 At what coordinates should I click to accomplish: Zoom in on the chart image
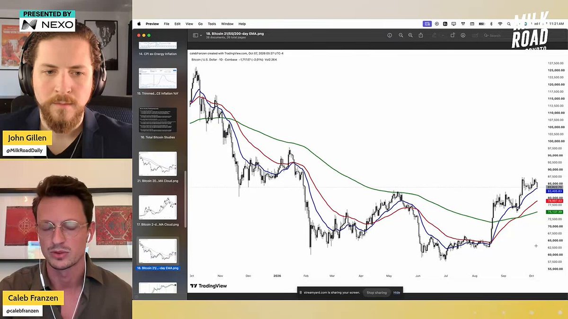(410, 35)
